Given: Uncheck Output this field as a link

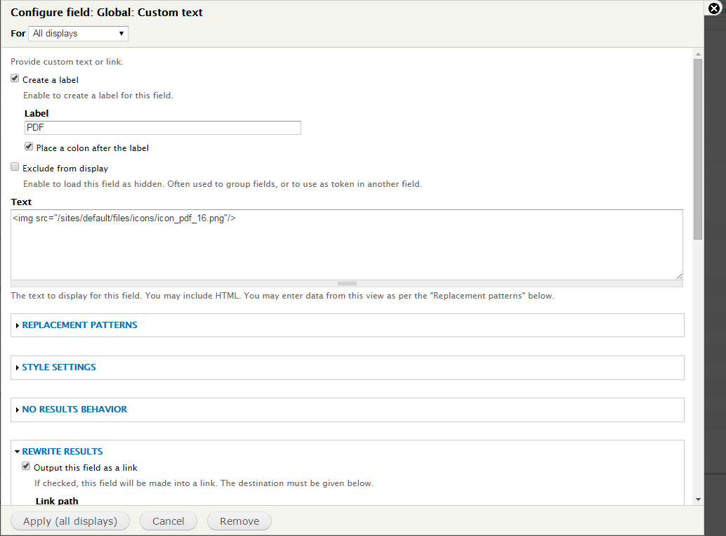Looking at the screenshot, I should [x=26, y=466].
